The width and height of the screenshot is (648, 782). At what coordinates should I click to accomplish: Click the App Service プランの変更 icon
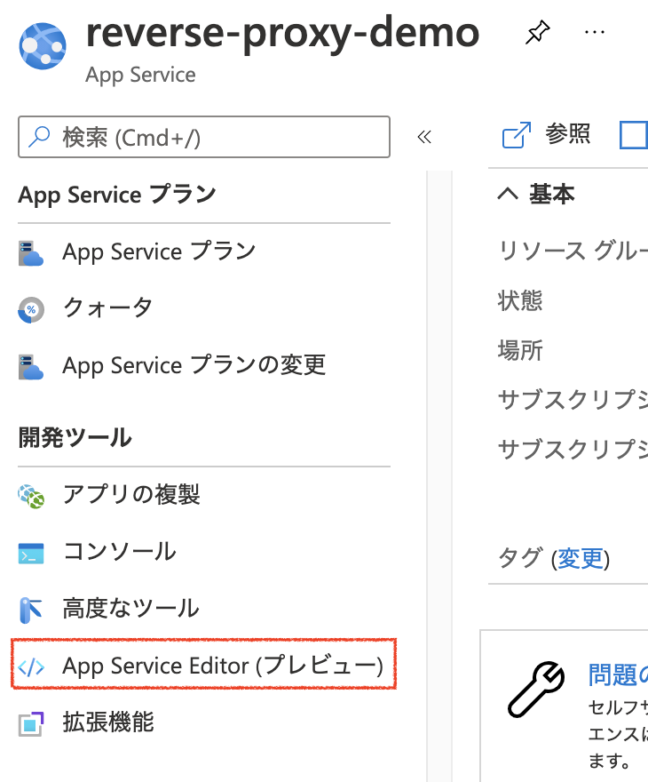[31, 366]
